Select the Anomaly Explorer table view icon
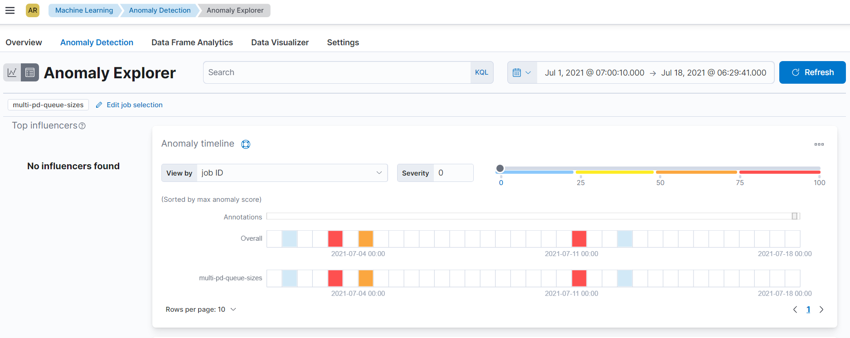The height and width of the screenshot is (338, 850). click(x=30, y=72)
